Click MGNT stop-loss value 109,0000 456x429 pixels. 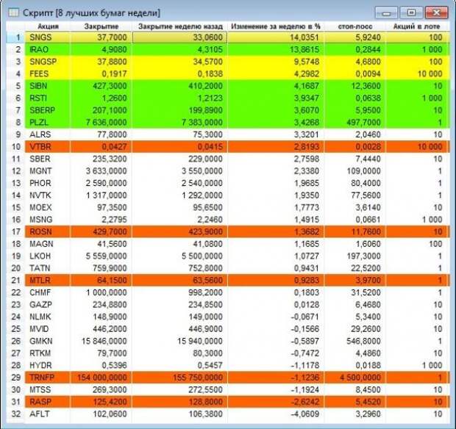(363, 171)
